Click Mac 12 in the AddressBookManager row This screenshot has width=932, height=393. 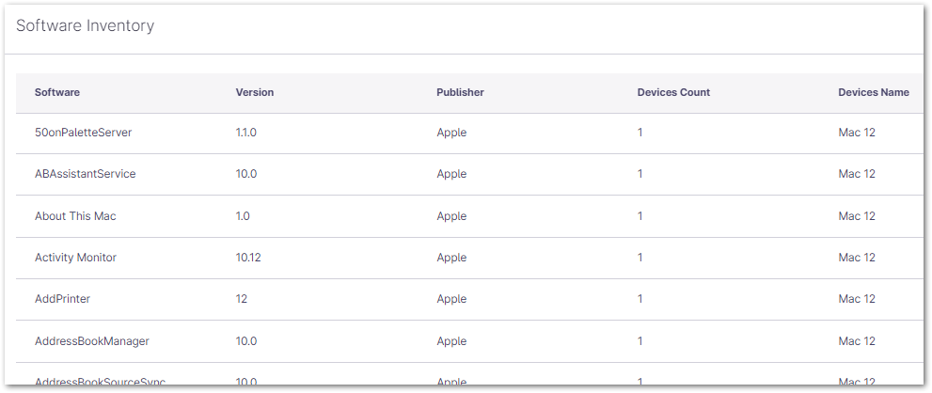pos(857,340)
